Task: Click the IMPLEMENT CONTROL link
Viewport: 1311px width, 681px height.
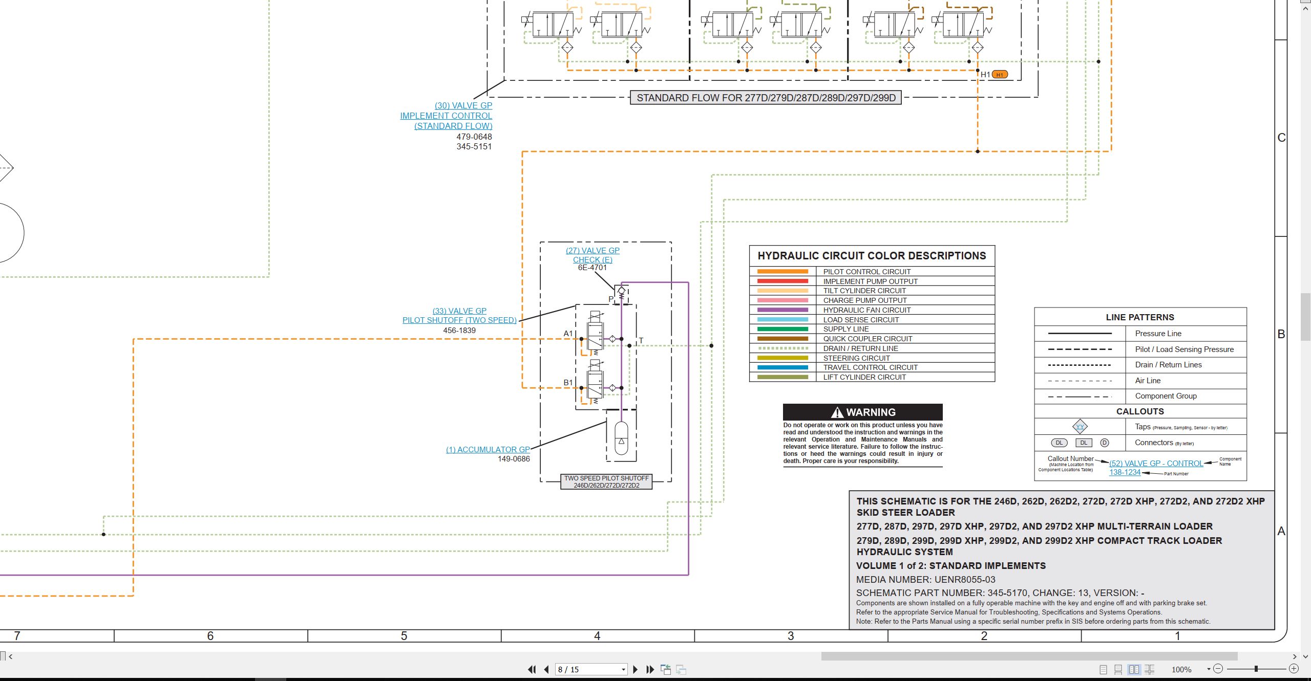Action: pos(446,116)
